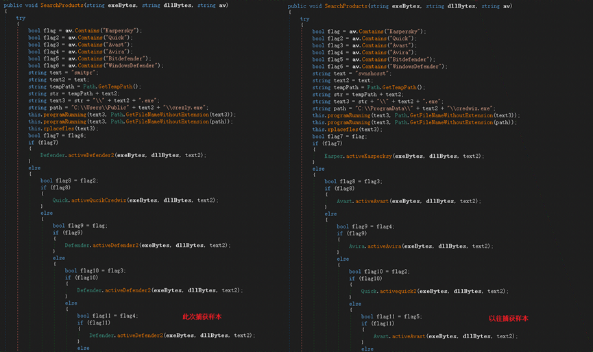The width and height of the screenshot is (593, 352).
Task: Click 'if (flag9)' in left pane
Action: [68, 233]
